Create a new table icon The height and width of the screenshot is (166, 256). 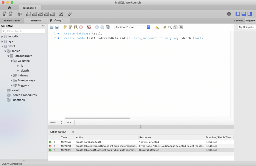coord(34,14)
